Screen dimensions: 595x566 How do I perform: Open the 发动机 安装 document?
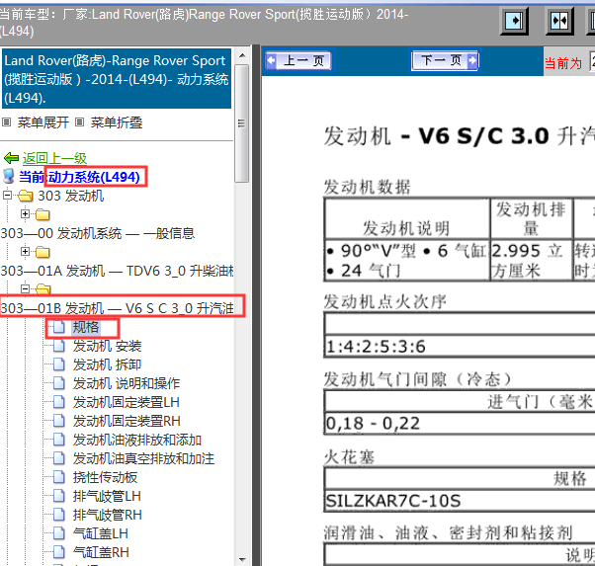pyautogui.click(x=107, y=346)
